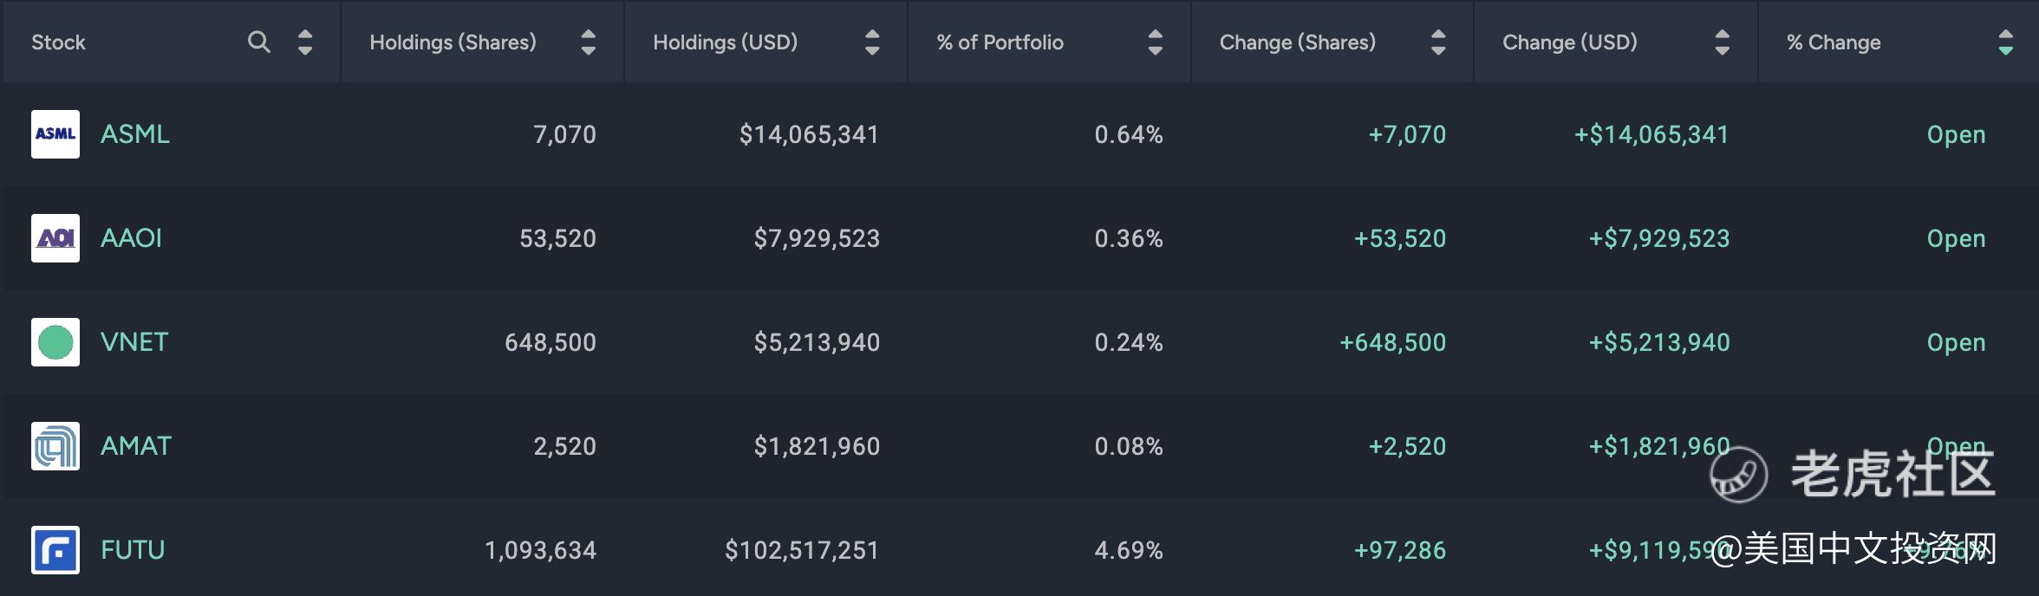Sort by Change (Shares) arrows

[1438, 42]
